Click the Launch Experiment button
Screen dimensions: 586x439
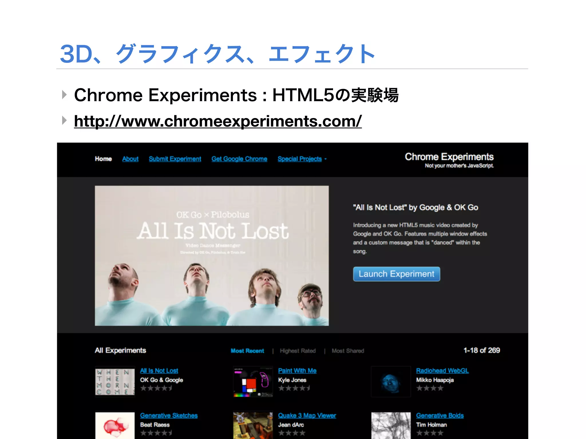(396, 274)
